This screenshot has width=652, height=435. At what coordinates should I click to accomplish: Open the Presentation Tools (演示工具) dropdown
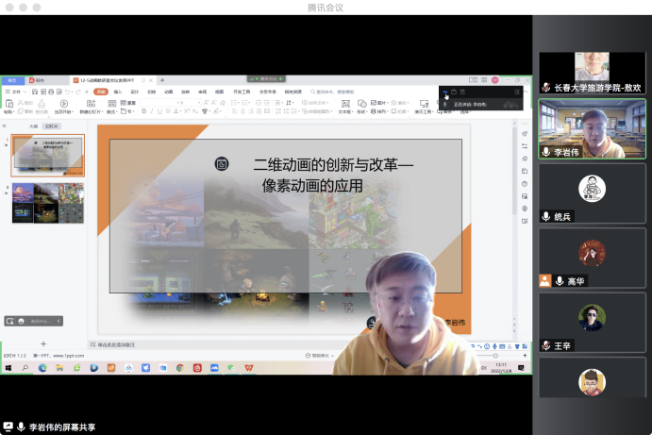(x=424, y=107)
